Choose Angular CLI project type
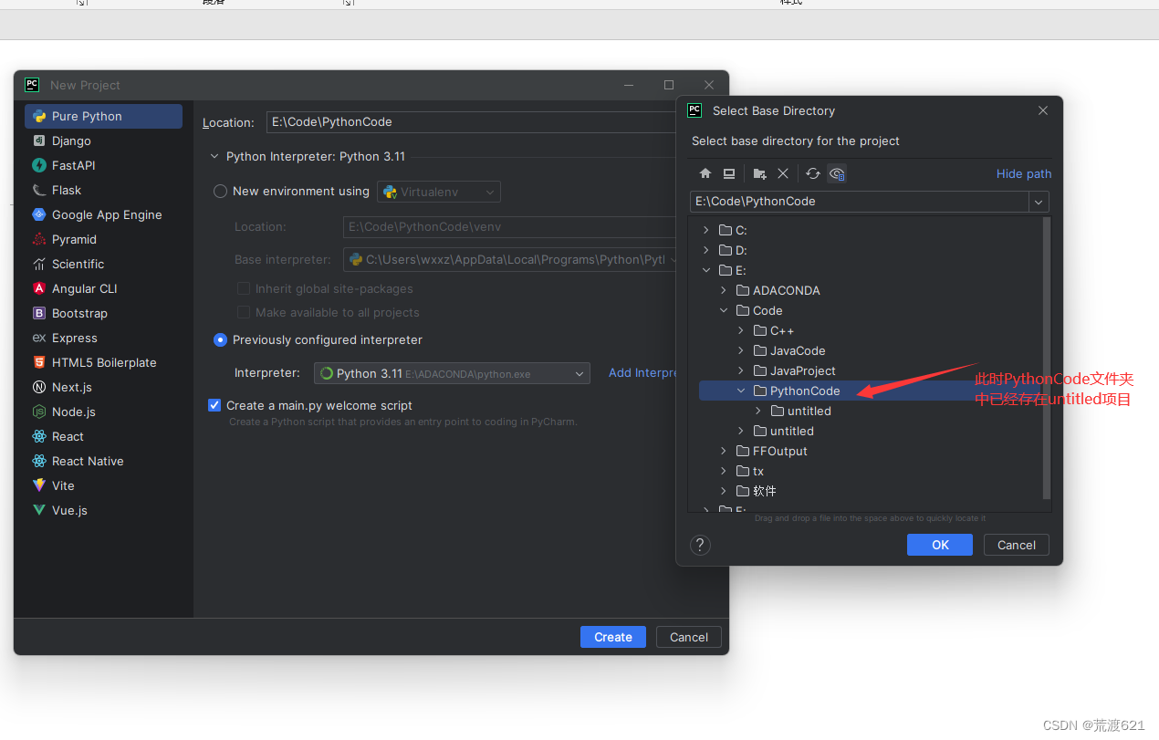1159x740 pixels. coord(103,288)
